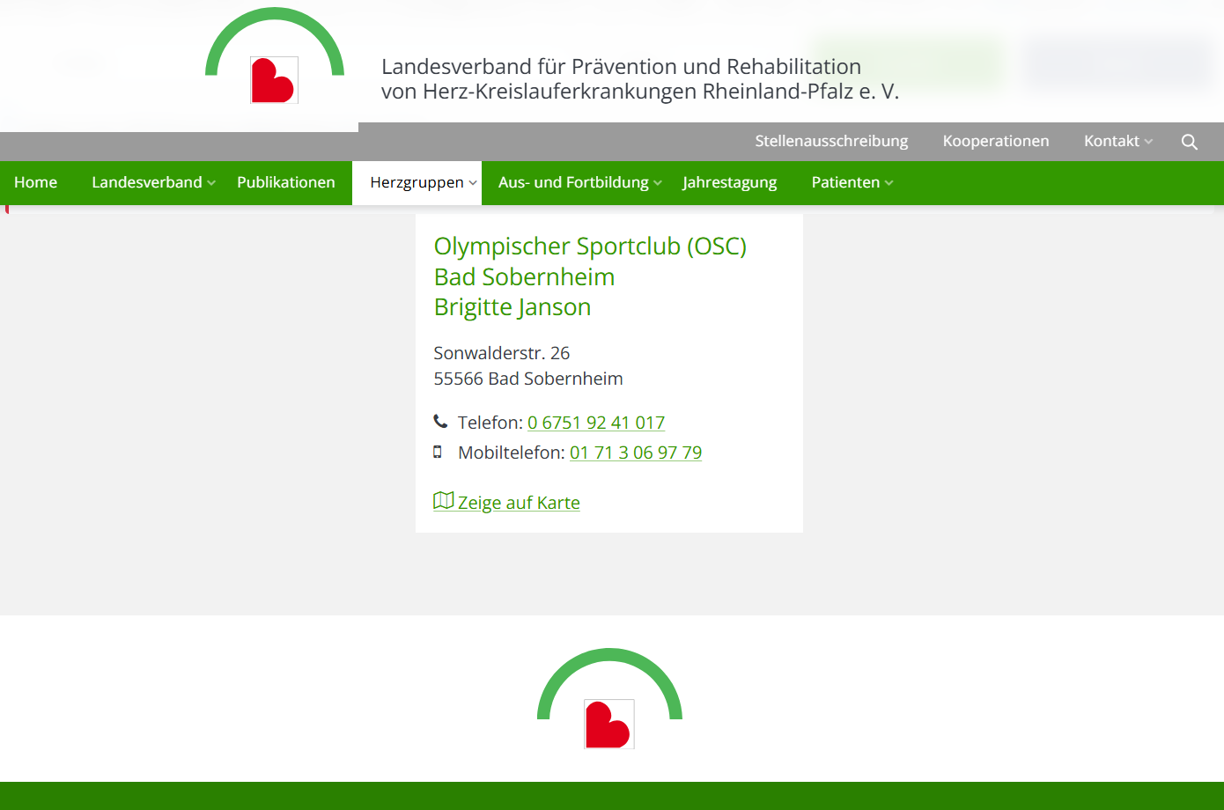
Task: Open the Kooperationen link
Action: click(995, 141)
